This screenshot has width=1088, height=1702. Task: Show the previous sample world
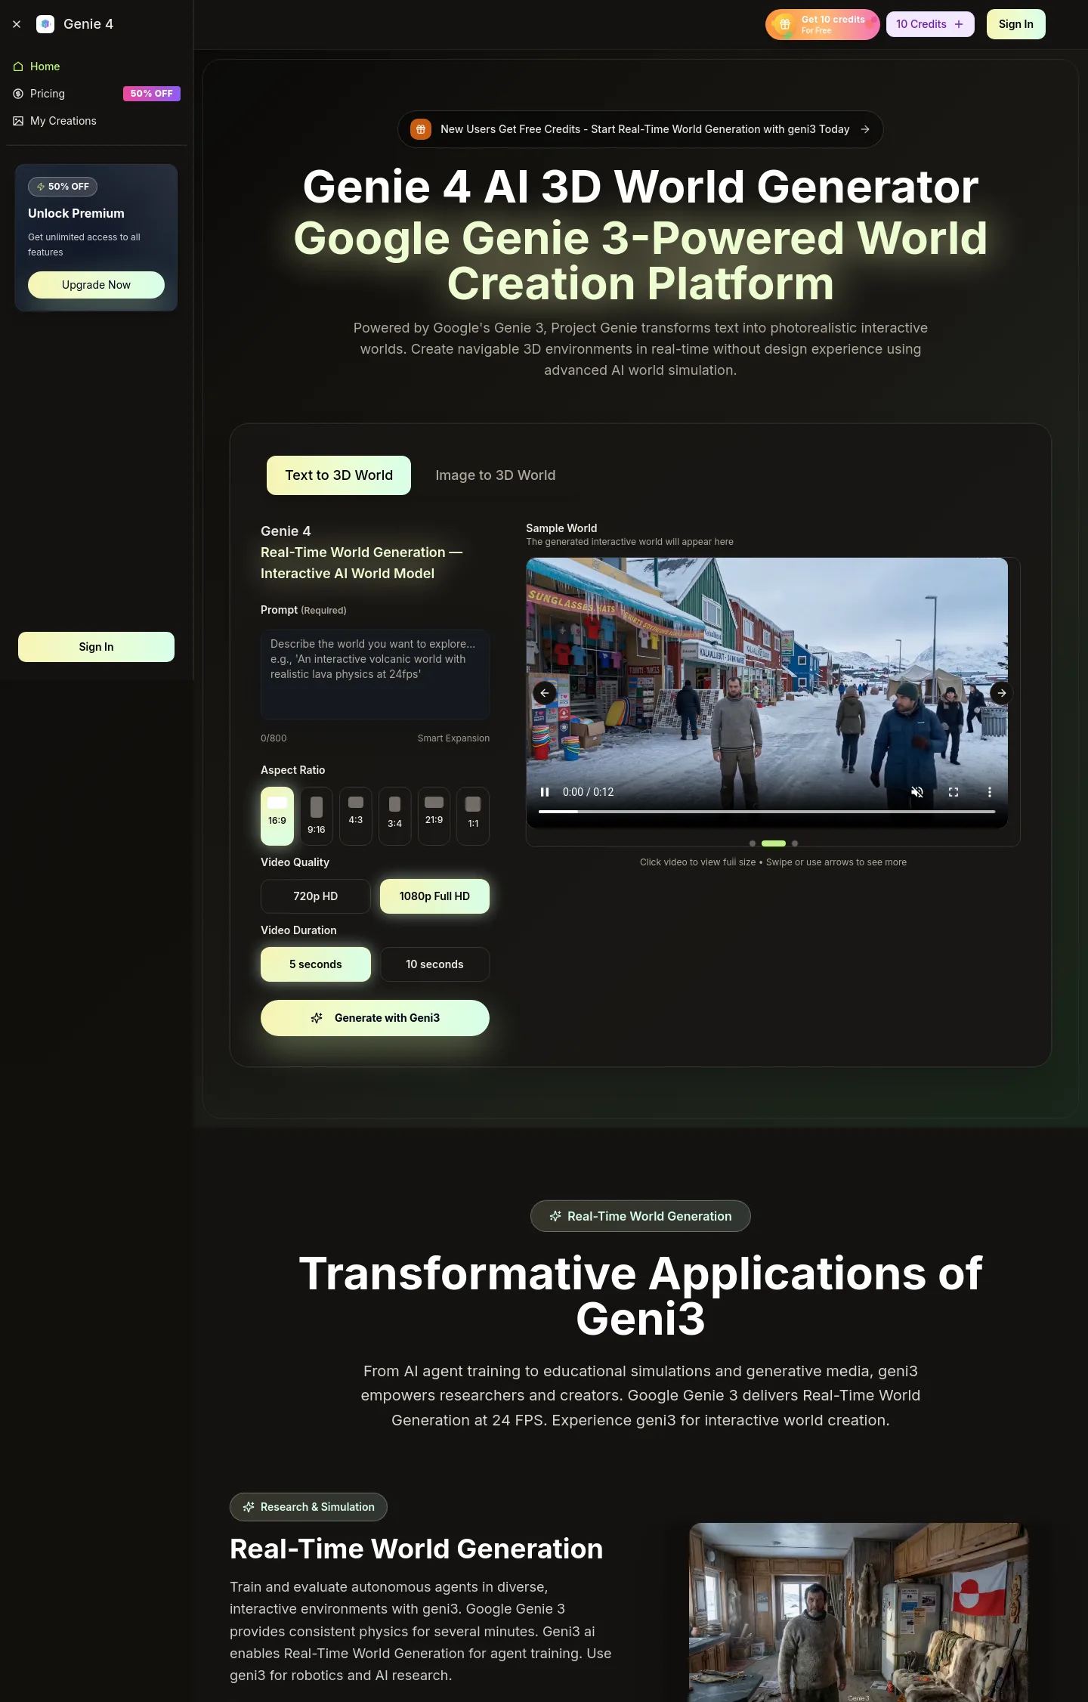click(x=545, y=693)
